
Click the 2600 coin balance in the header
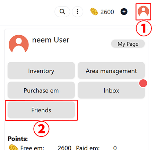(x=107, y=12)
